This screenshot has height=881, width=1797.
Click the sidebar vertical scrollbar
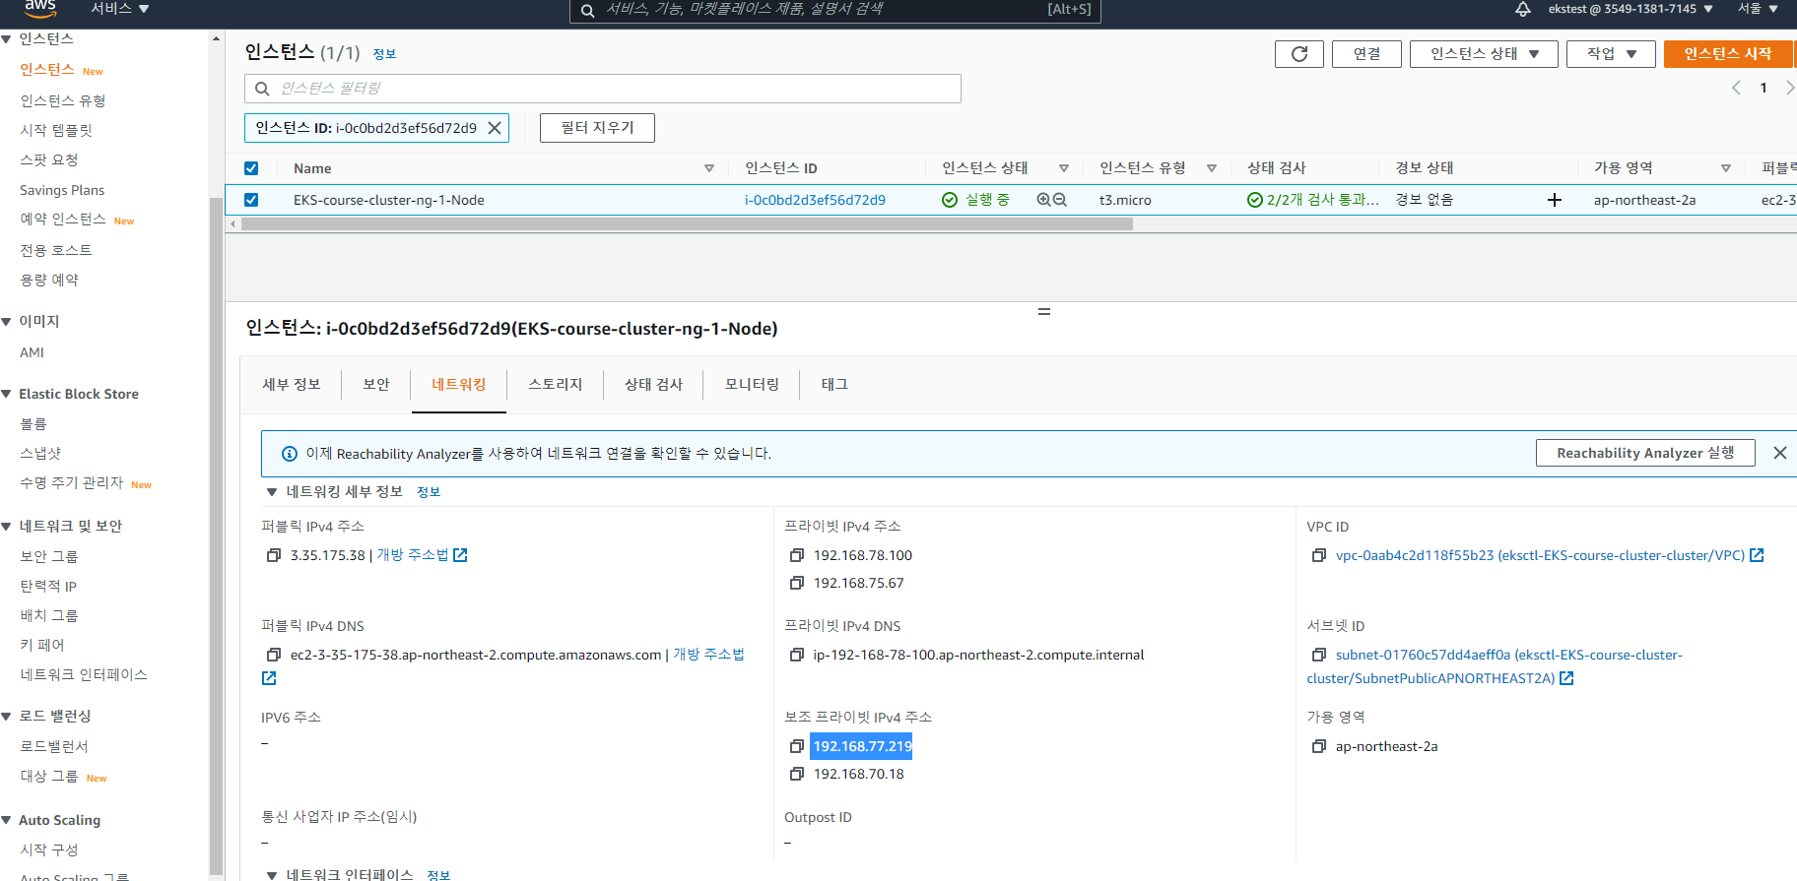coord(216,536)
